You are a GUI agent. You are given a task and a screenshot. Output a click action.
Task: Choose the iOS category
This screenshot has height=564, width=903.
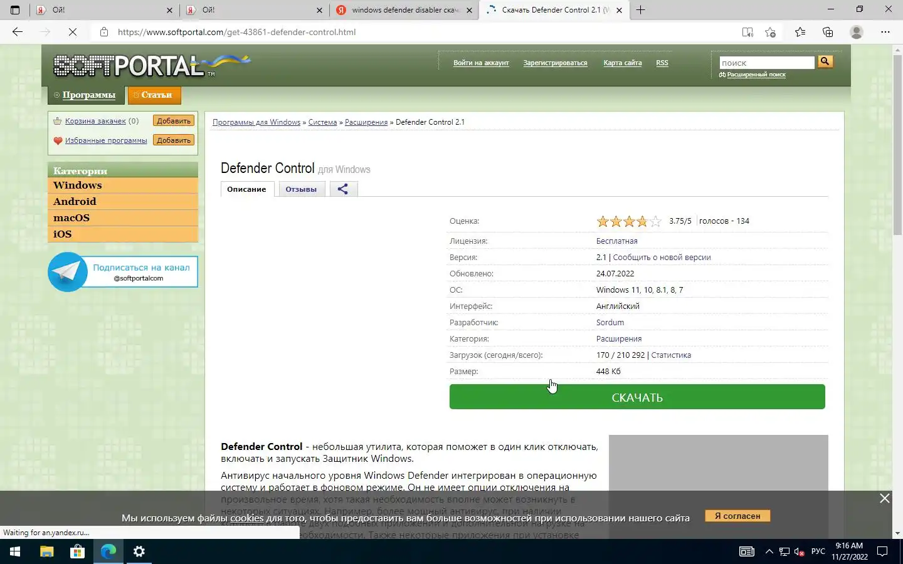tap(123, 234)
